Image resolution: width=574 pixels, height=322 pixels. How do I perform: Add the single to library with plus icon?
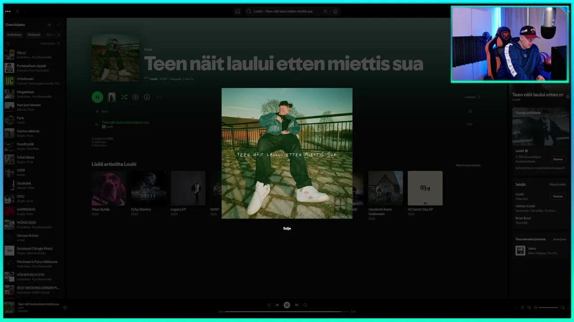(x=135, y=97)
